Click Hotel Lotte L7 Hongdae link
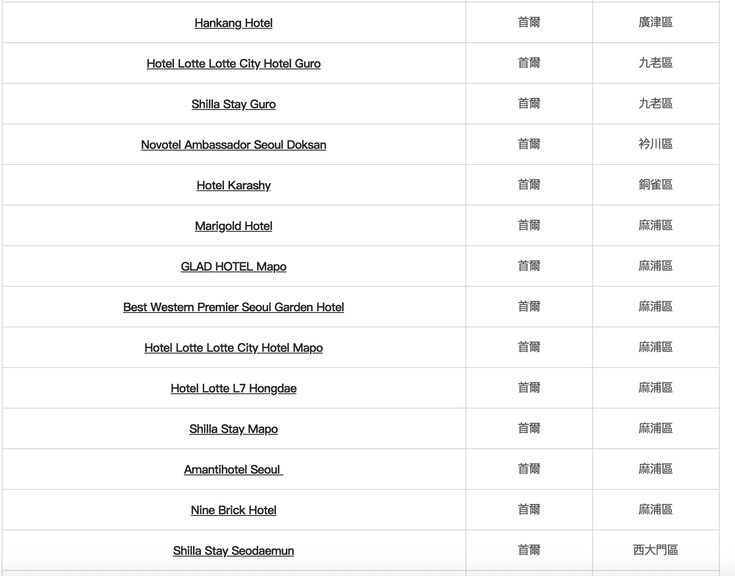The height and width of the screenshot is (576, 735). pos(233,388)
